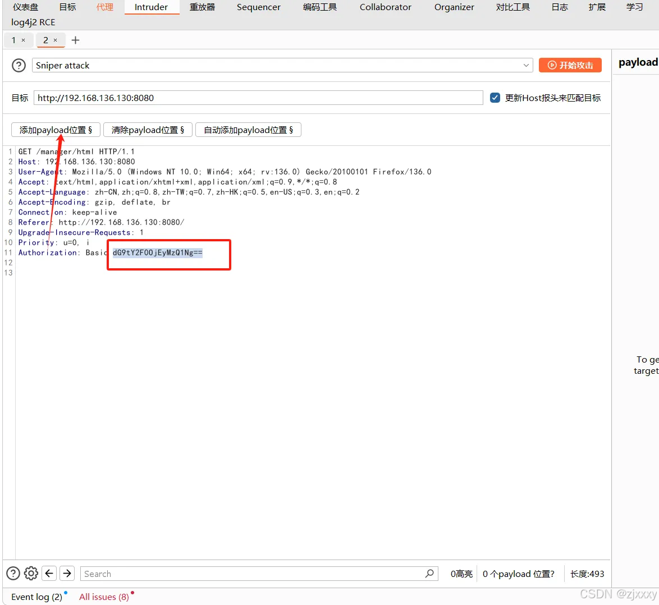Click the help question mark in the bottom bar
Image resolution: width=659 pixels, height=605 pixels.
click(x=12, y=573)
